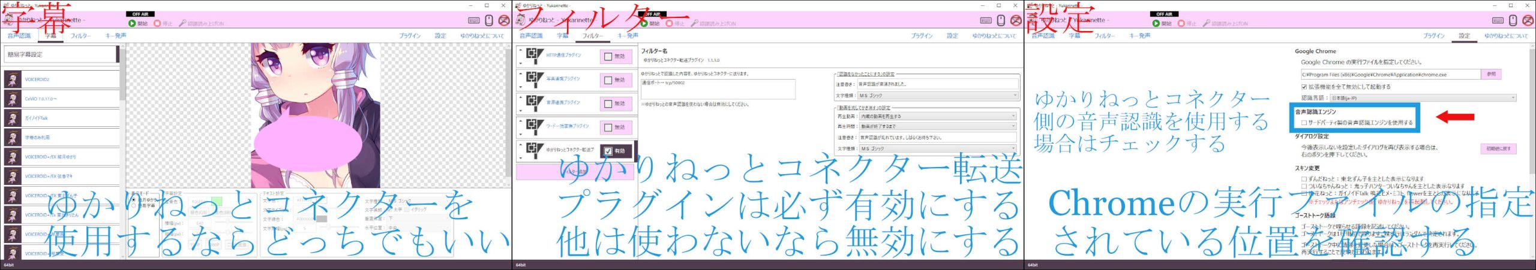Open the 再生時間 dropdown in the フィルター window
The height and width of the screenshot is (270, 1536).
coord(939,126)
